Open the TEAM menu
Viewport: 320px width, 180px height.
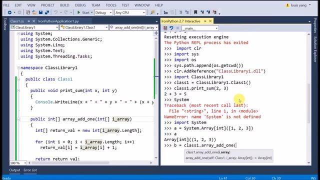[x=95, y=5]
